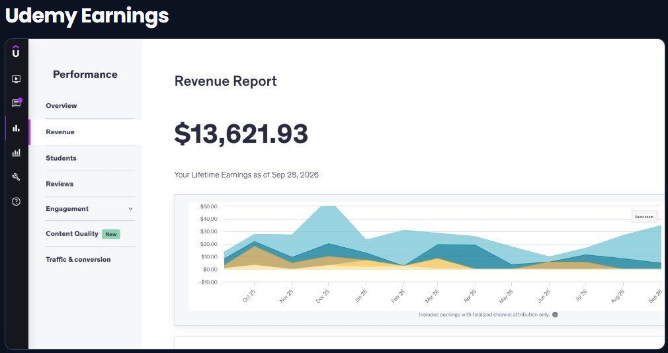Viewport: 668px width, 353px height.
Task: Click the Aug 26 axis label
Action: point(617,296)
